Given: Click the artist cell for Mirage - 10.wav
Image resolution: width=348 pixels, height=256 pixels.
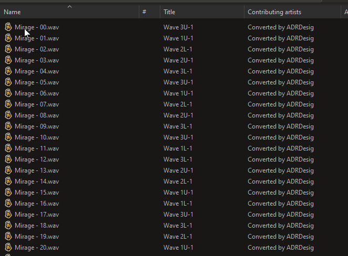Looking at the screenshot, I should tap(281, 137).
